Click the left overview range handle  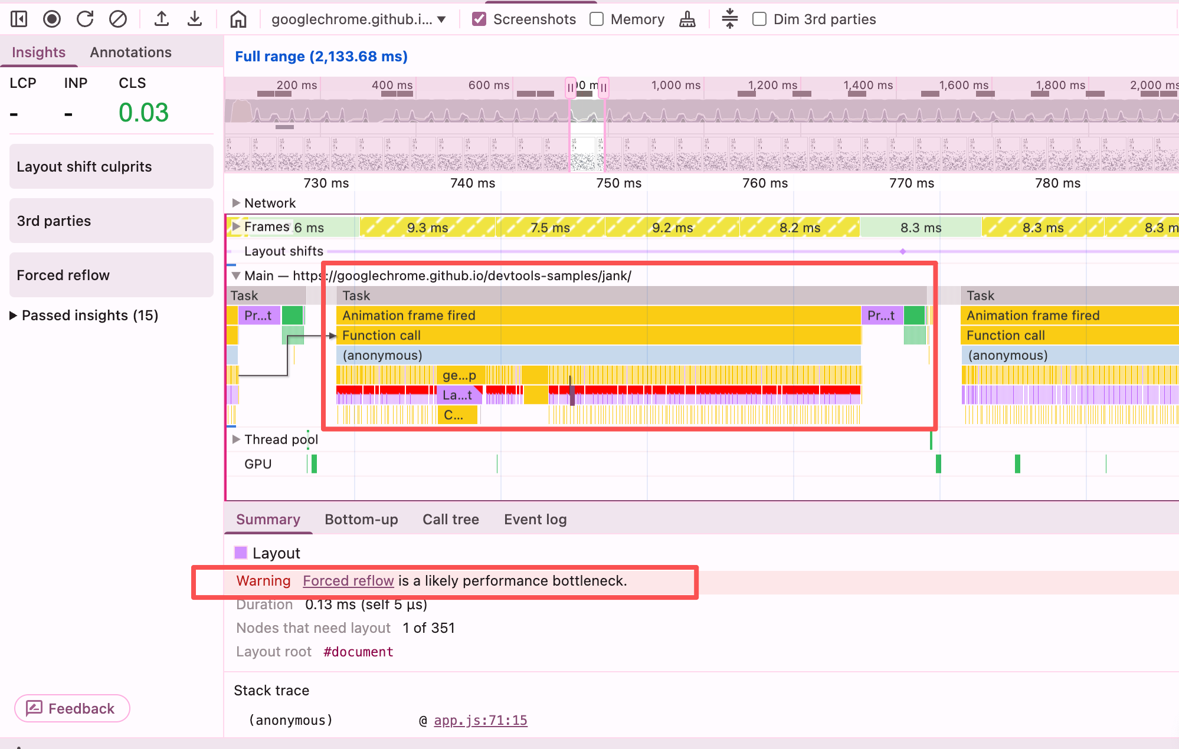click(570, 87)
